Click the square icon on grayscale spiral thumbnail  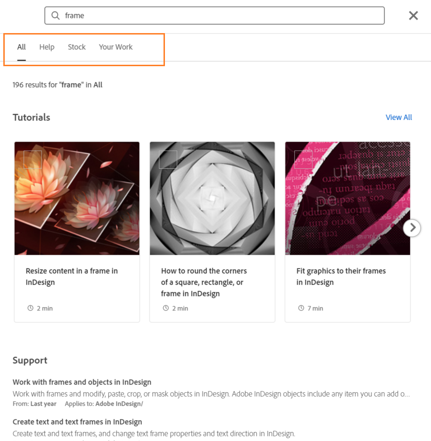click(168, 160)
